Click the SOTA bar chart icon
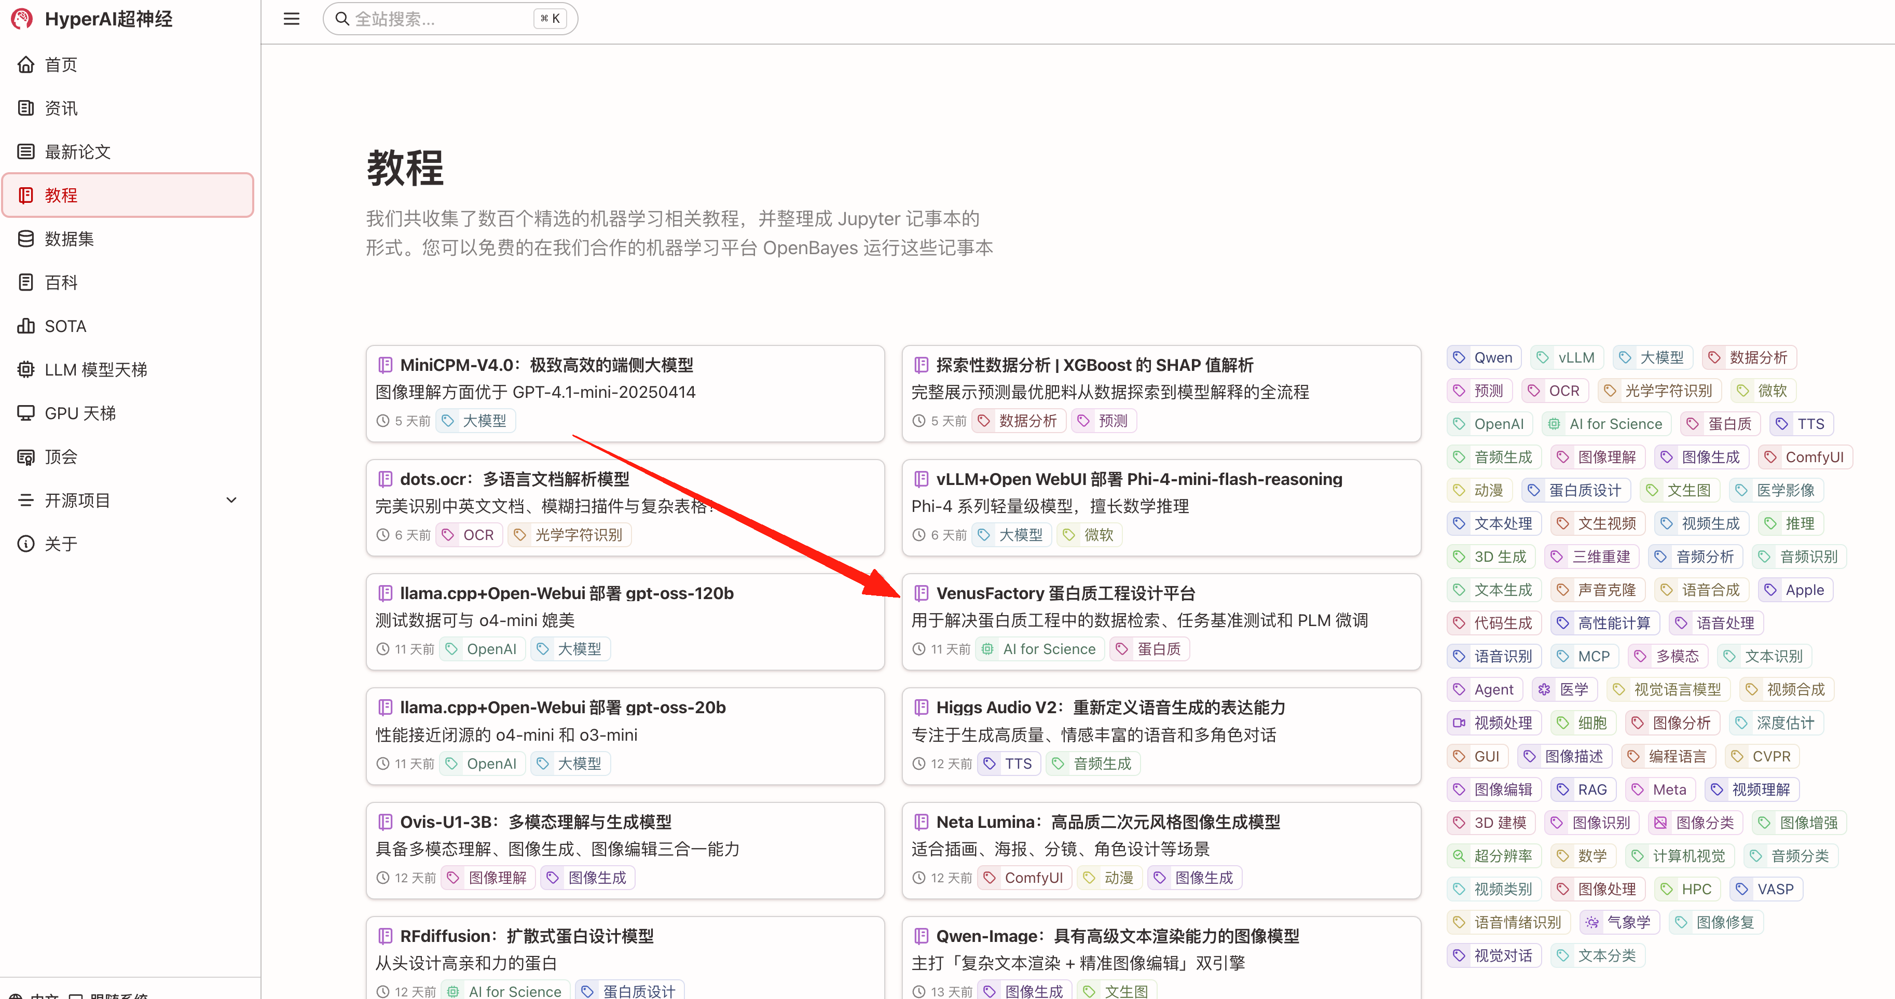This screenshot has width=1895, height=999. tap(26, 326)
